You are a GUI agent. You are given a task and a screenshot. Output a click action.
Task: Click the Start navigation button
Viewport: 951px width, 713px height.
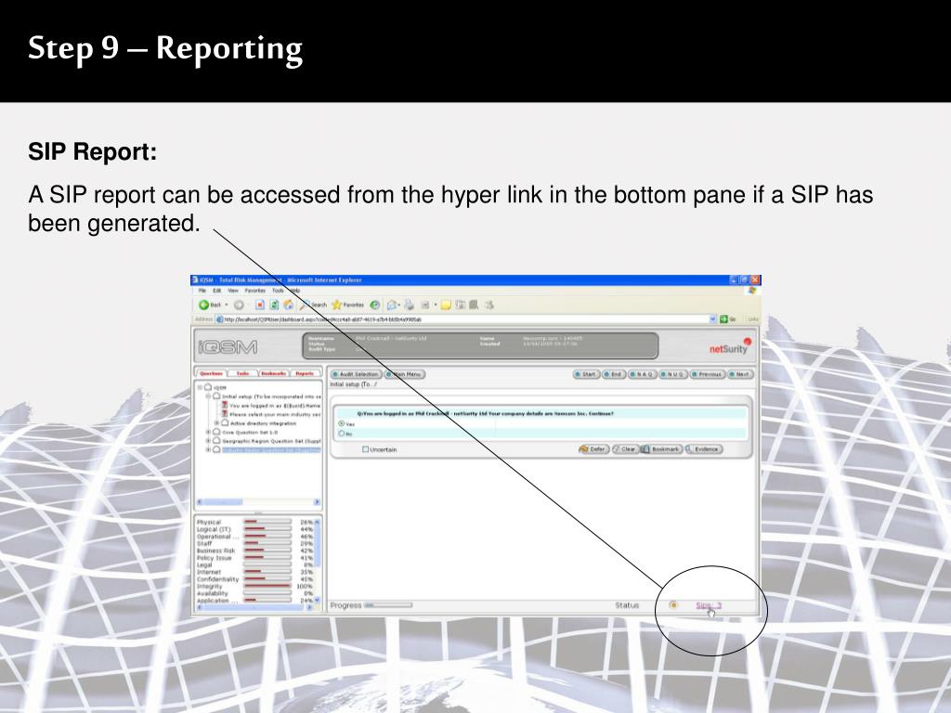587,374
